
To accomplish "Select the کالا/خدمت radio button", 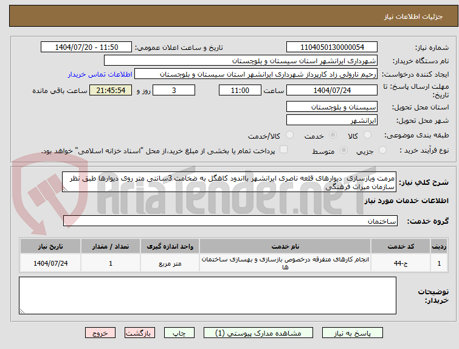I will point(289,135).
